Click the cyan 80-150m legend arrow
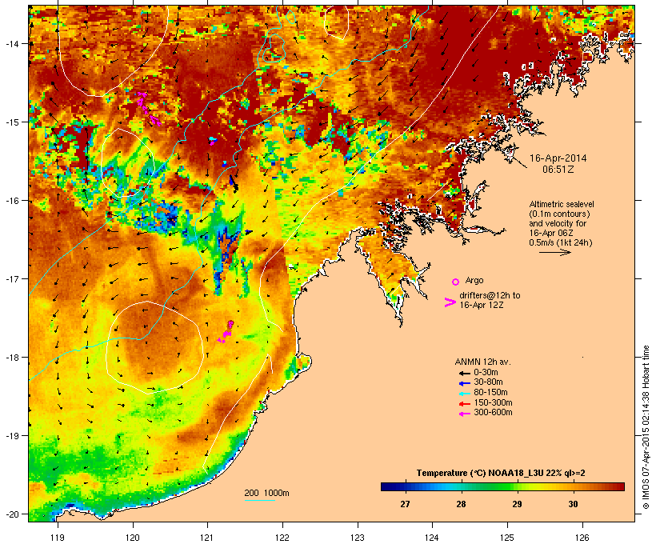The height and width of the screenshot is (544, 656). (464, 394)
